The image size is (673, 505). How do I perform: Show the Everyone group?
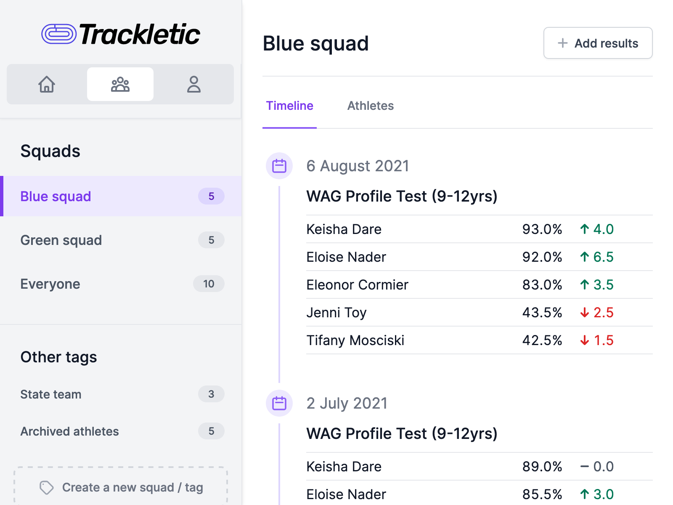click(50, 284)
